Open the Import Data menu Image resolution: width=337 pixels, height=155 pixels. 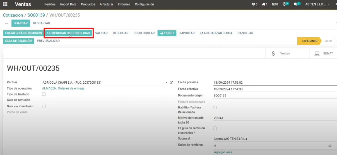pyautogui.click(x=68, y=4)
